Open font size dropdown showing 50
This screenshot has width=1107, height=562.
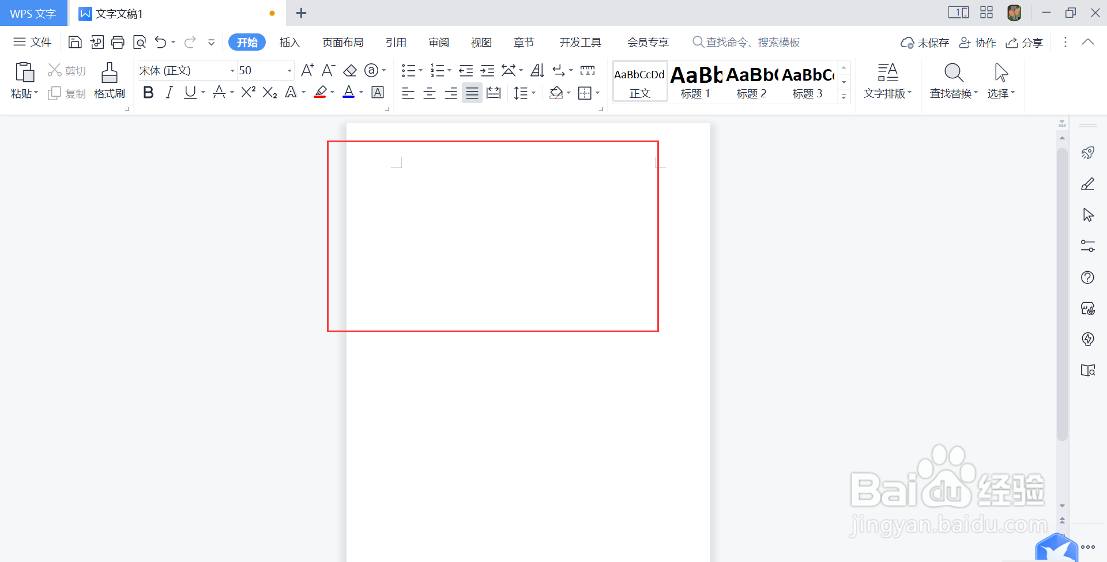[289, 71]
